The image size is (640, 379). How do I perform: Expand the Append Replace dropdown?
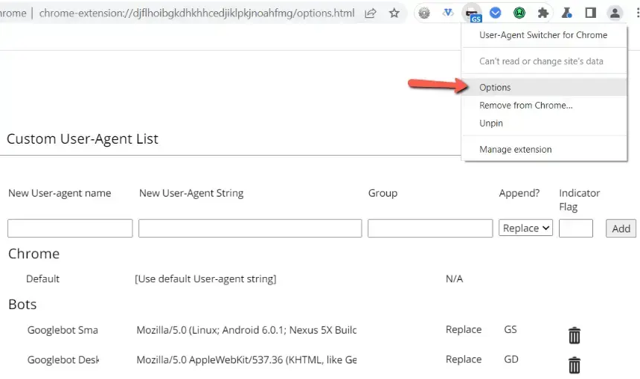point(525,229)
